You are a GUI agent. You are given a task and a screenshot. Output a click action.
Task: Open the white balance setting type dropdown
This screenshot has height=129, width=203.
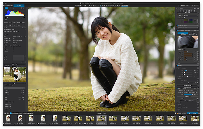click(x=191, y=16)
